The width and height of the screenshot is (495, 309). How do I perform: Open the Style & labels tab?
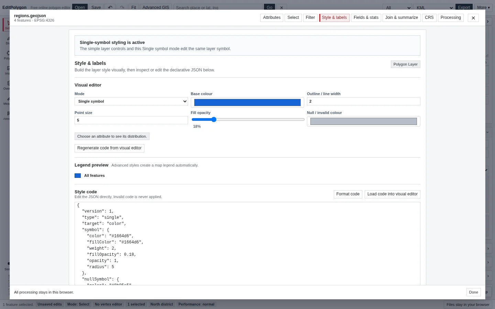coord(334,18)
